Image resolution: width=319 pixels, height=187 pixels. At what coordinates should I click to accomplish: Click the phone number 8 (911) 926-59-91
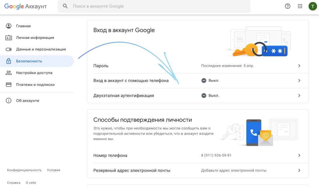click(216, 155)
